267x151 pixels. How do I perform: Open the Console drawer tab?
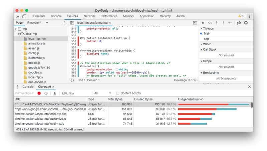click(x=28, y=87)
